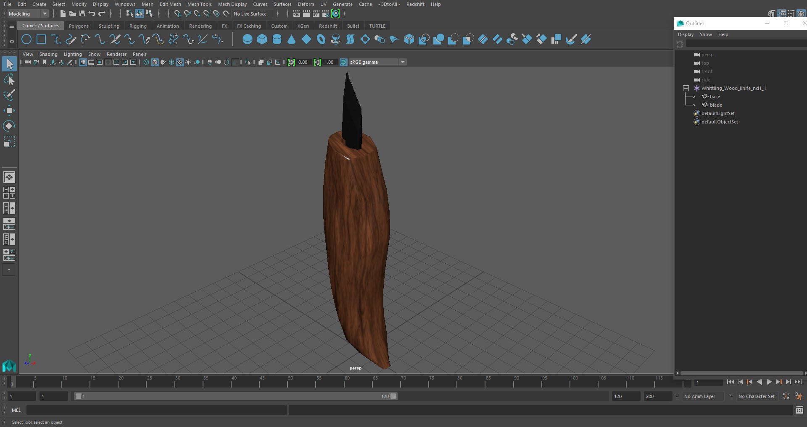Click the New Scene icon
This screenshot has width=807, height=427.
pos(63,14)
